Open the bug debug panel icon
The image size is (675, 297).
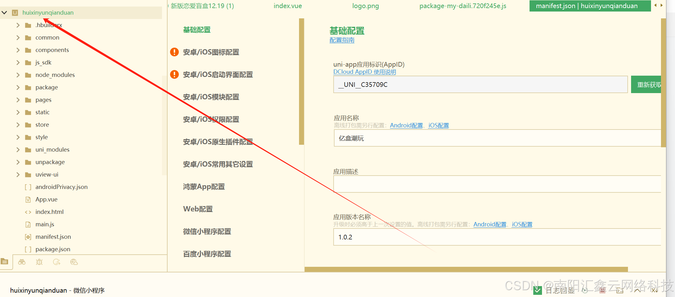click(39, 262)
